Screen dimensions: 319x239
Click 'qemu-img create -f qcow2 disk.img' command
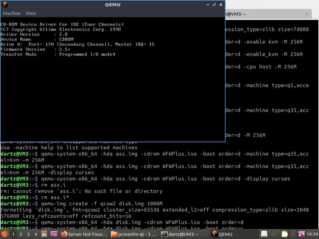(102, 204)
